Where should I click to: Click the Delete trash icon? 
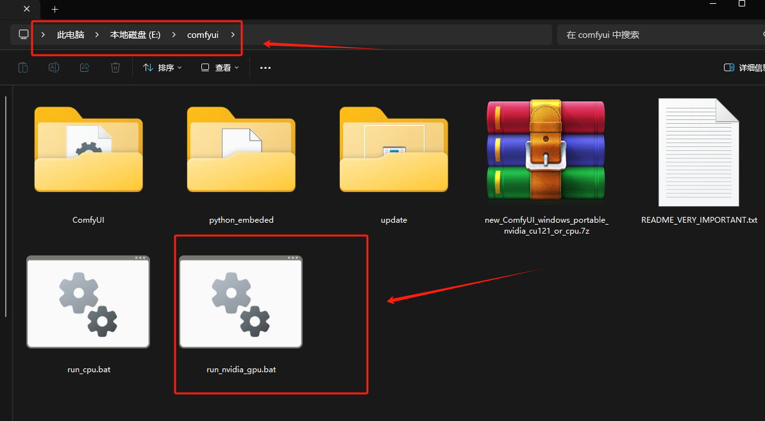click(115, 67)
